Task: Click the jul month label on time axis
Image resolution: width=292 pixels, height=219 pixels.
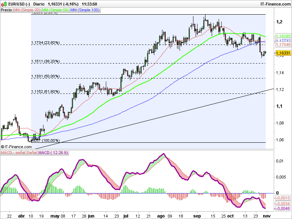Action: (126, 216)
